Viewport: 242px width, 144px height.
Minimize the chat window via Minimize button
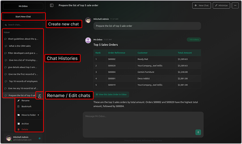coord(222,6)
